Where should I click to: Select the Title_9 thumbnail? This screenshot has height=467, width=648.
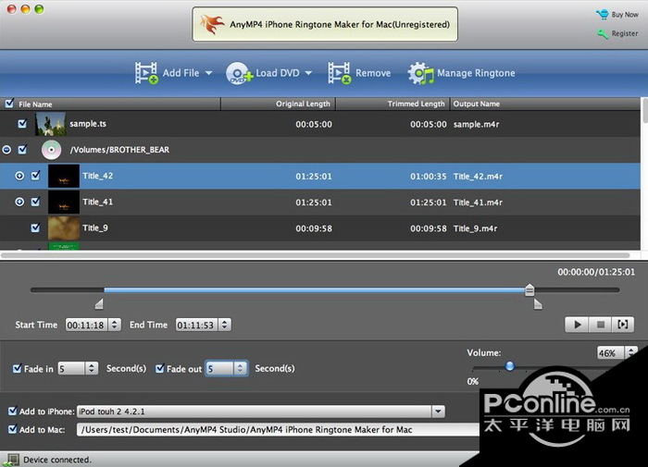64,228
